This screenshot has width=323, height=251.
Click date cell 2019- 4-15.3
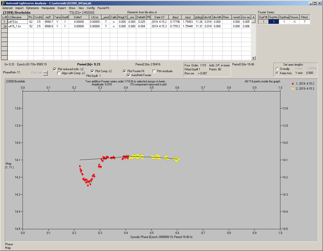tap(159, 26)
